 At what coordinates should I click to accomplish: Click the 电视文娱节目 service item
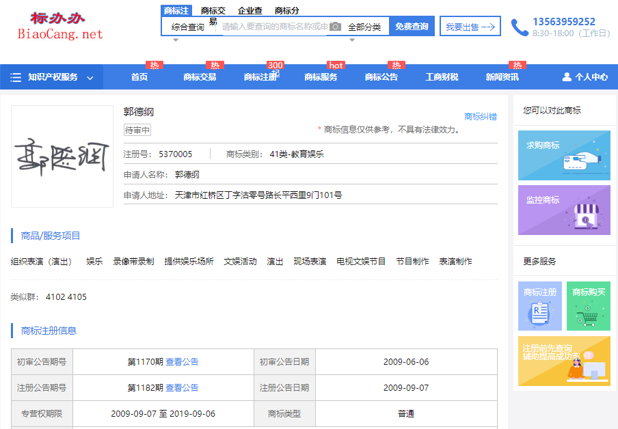click(361, 262)
